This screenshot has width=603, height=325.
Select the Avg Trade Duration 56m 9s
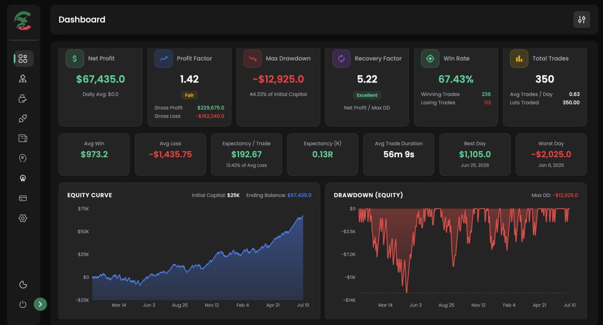(x=399, y=154)
